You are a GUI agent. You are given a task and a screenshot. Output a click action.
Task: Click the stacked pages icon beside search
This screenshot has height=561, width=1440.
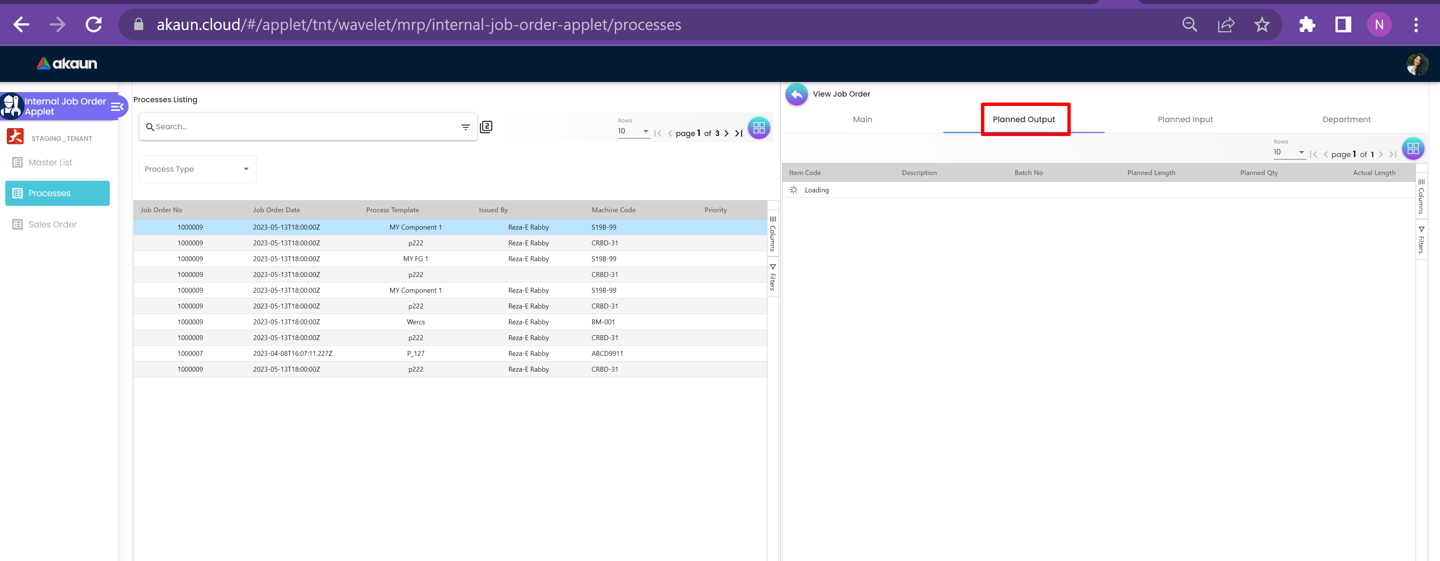pos(487,127)
